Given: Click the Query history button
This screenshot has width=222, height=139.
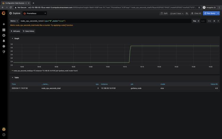Looking at the screenshot, I should click(x=28, y=31).
